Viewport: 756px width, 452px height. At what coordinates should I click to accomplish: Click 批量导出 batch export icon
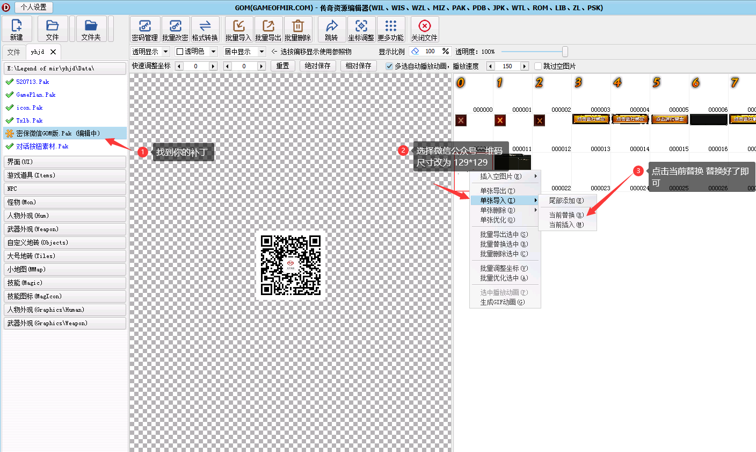pos(268,29)
